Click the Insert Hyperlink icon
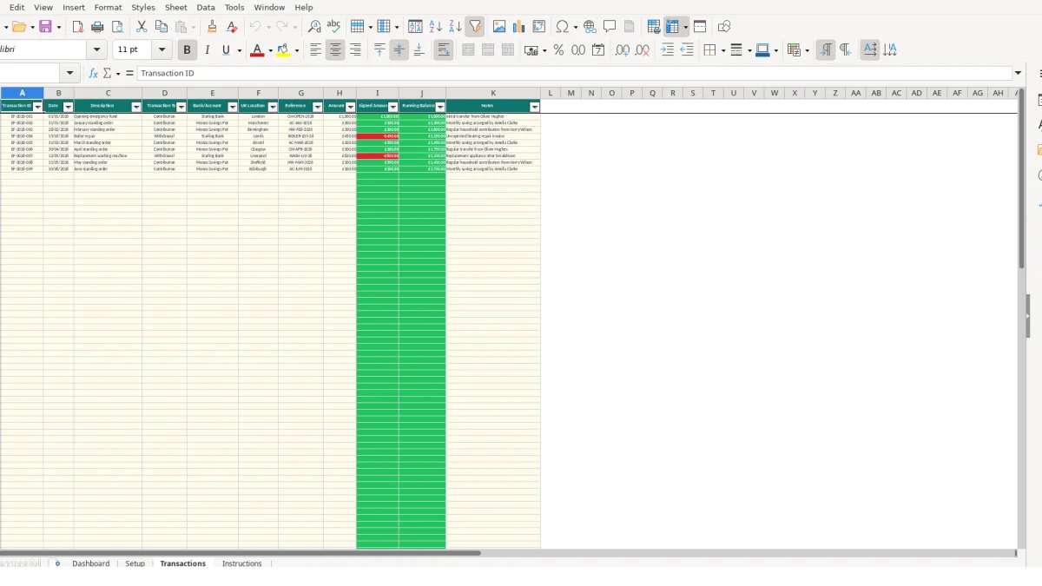This screenshot has width=1042, height=586. 590,27
